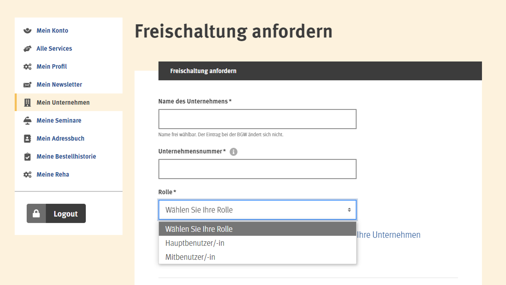Select the Meine Seminare lectern icon
506x285 pixels.
point(27,120)
